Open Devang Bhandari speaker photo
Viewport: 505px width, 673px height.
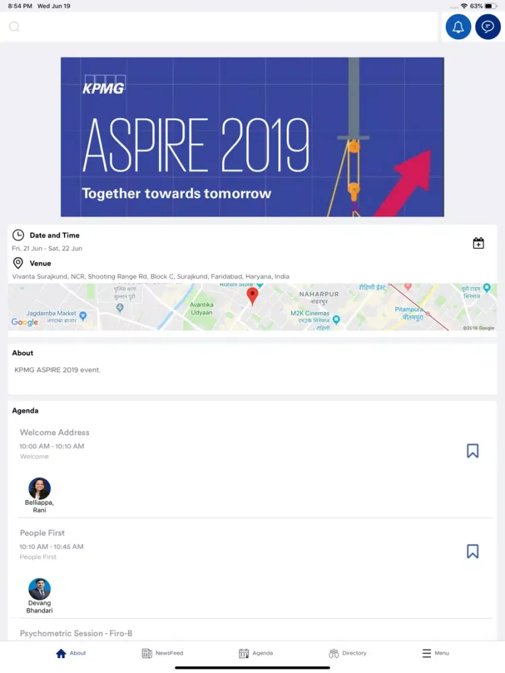pyautogui.click(x=40, y=589)
